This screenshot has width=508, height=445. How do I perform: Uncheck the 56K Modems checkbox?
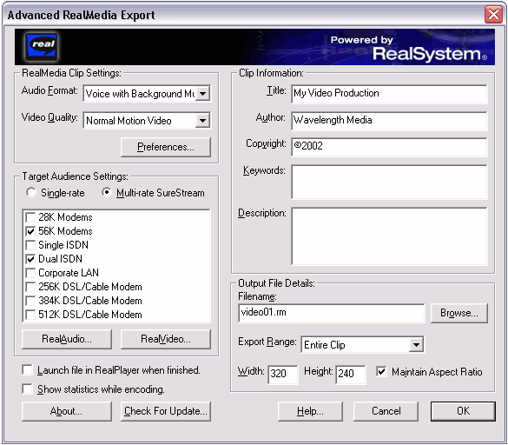(x=30, y=231)
